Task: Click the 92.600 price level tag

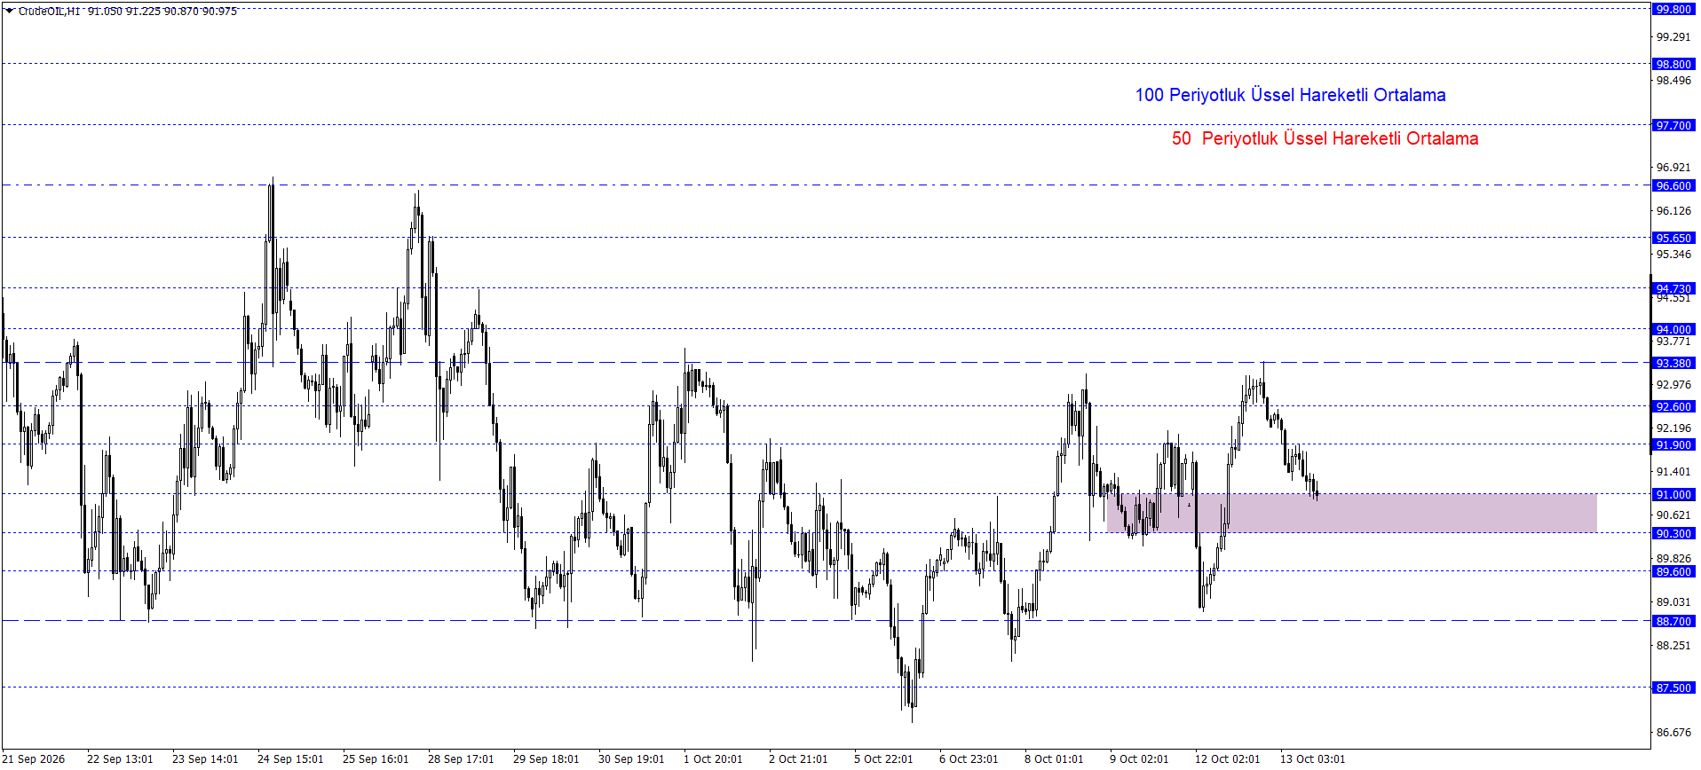Action: 1673,406
